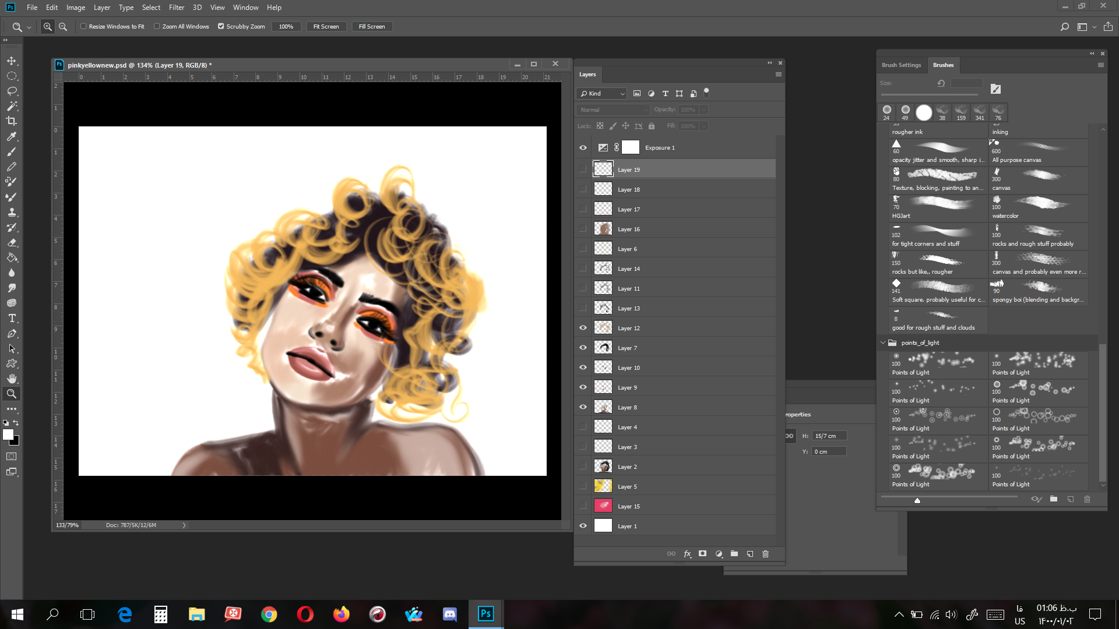The image size is (1119, 629).
Task: Click Lock all layer icon
Action: [652, 126]
